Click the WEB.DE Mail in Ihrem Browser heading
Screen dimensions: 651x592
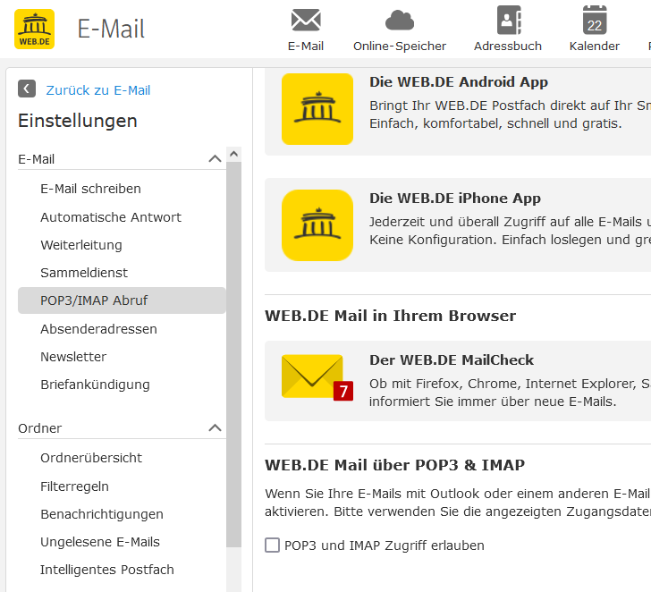tap(390, 316)
